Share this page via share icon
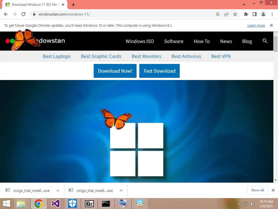 point(226,14)
